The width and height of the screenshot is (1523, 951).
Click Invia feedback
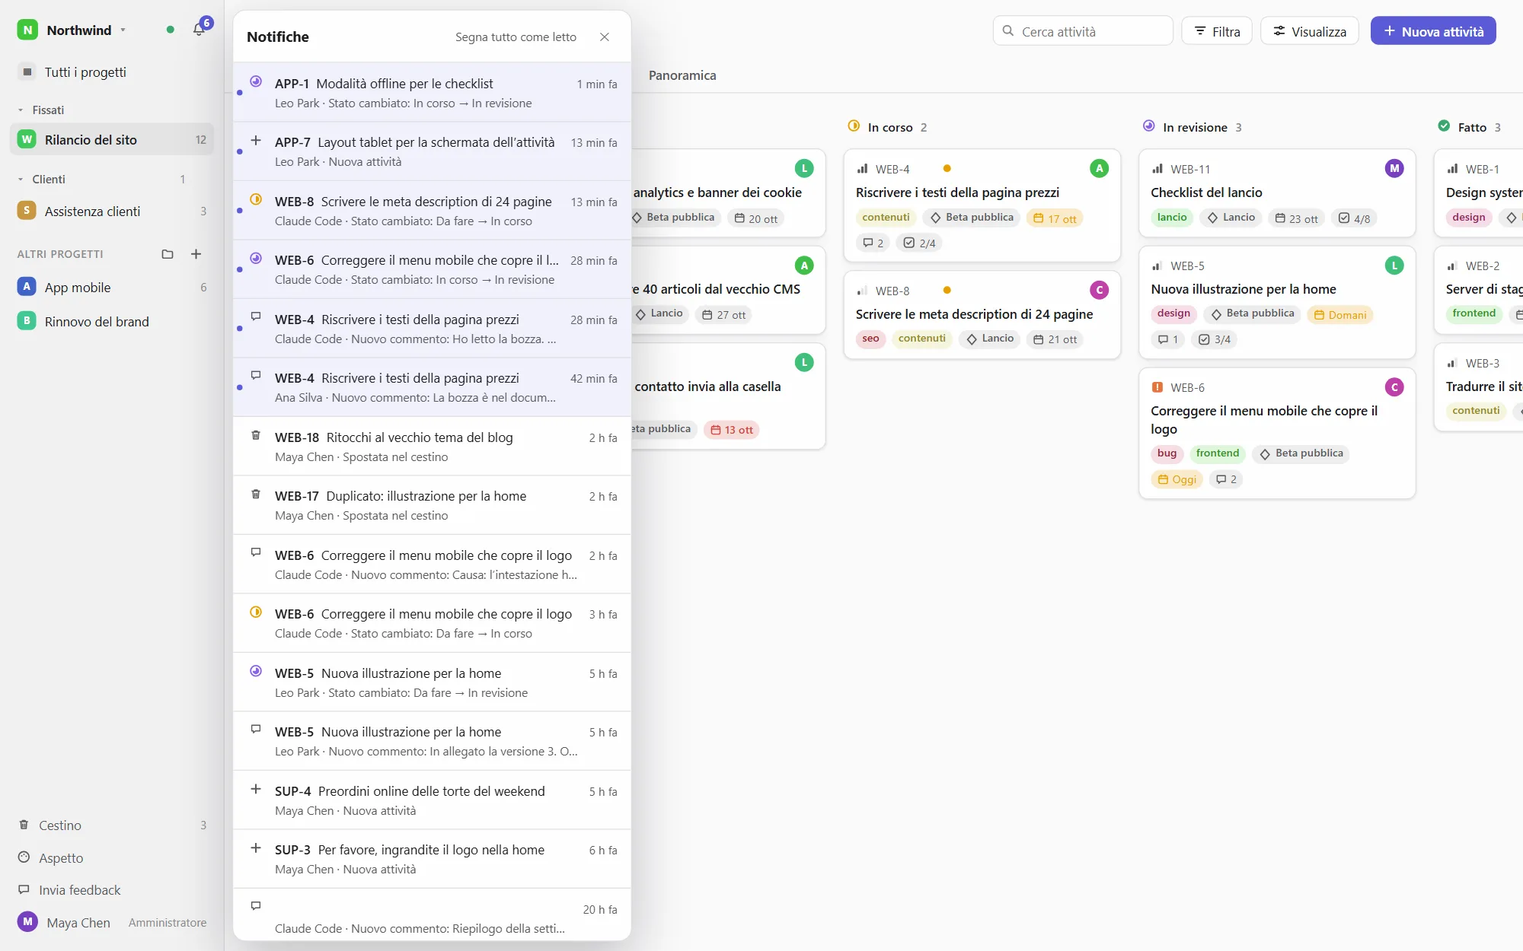[112, 889]
